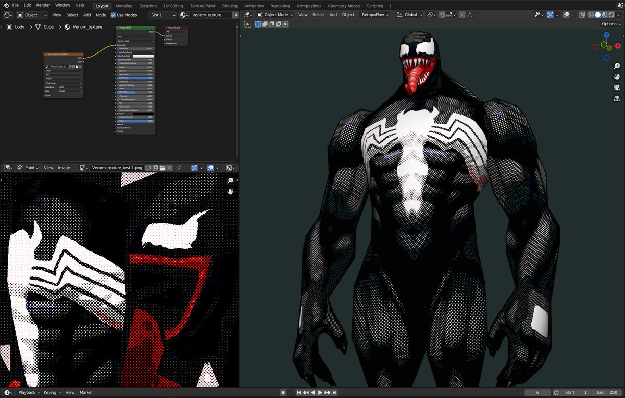This screenshot has width=625, height=398.
Task: Open the Render menu
Action: point(43,5)
